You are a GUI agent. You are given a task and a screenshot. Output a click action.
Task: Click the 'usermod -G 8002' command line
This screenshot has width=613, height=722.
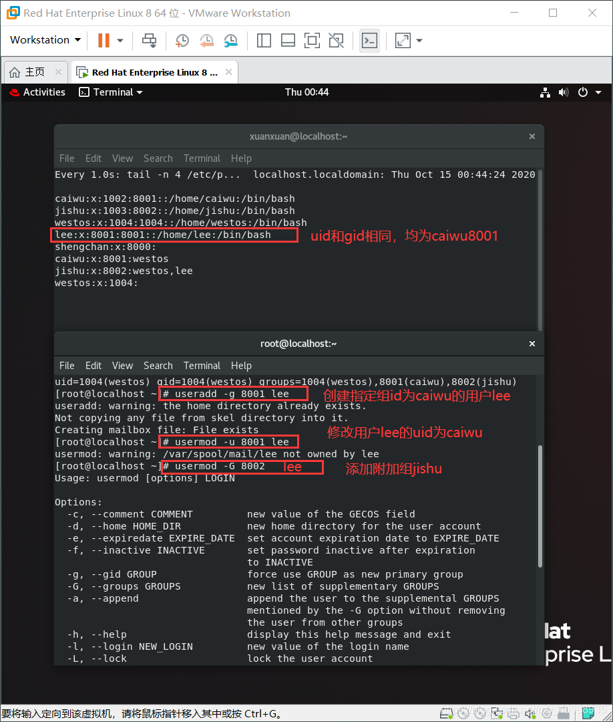tap(214, 466)
